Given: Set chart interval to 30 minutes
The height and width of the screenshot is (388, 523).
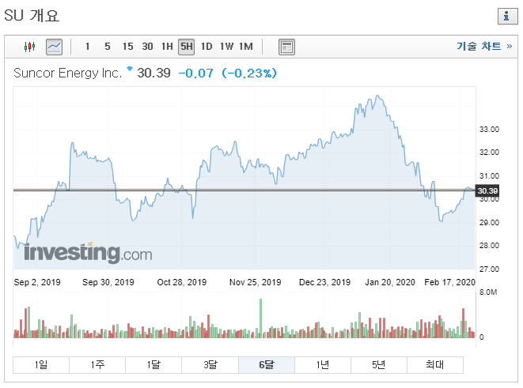Looking at the screenshot, I should 147,47.
